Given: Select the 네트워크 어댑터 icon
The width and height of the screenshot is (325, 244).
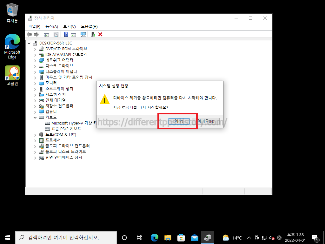Looking at the screenshot, I should pyautogui.click(x=42, y=60).
